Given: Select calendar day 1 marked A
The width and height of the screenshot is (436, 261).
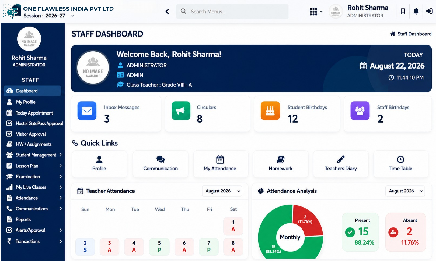Looking at the screenshot, I should [x=233, y=226].
